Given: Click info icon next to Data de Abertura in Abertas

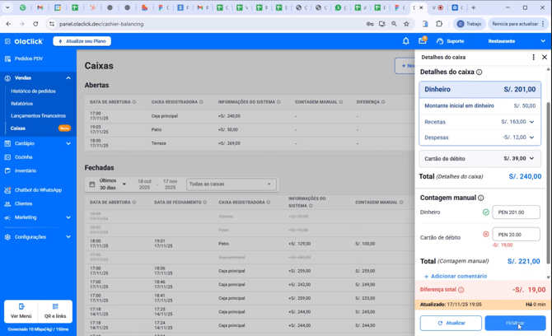Looking at the screenshot, I should click(x=134, y=102).
